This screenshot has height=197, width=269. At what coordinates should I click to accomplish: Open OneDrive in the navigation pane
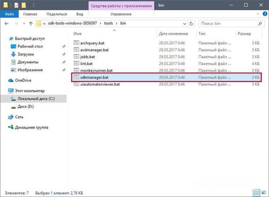23,80
